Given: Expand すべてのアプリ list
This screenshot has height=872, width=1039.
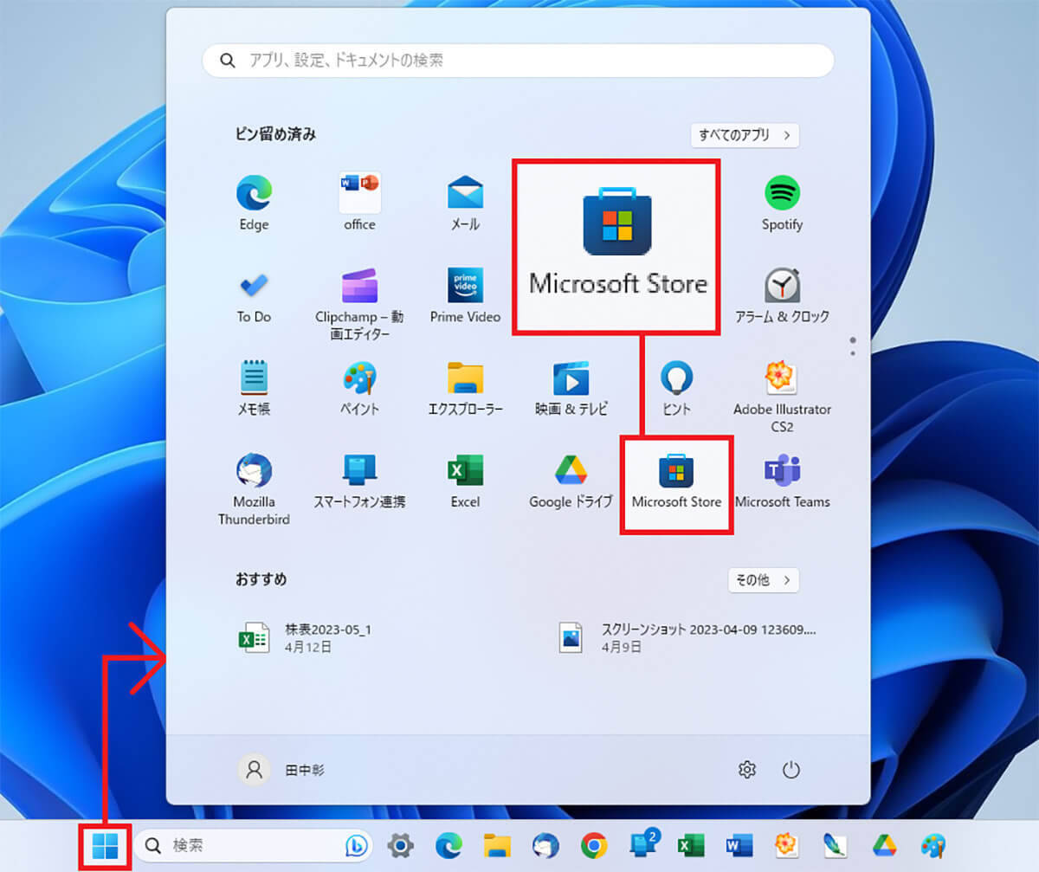Looking at the screenshot, I should [745, 135].
